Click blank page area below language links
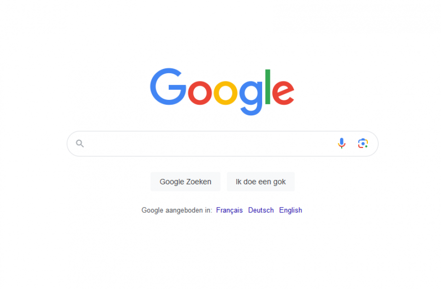This screenshot has width=441, height=289. [220, 253]
